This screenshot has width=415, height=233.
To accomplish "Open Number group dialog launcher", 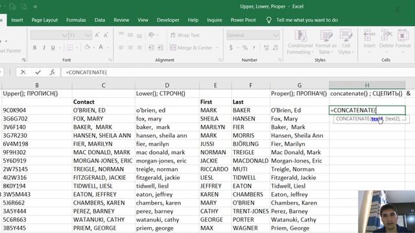I will click(x=279, y=60).
